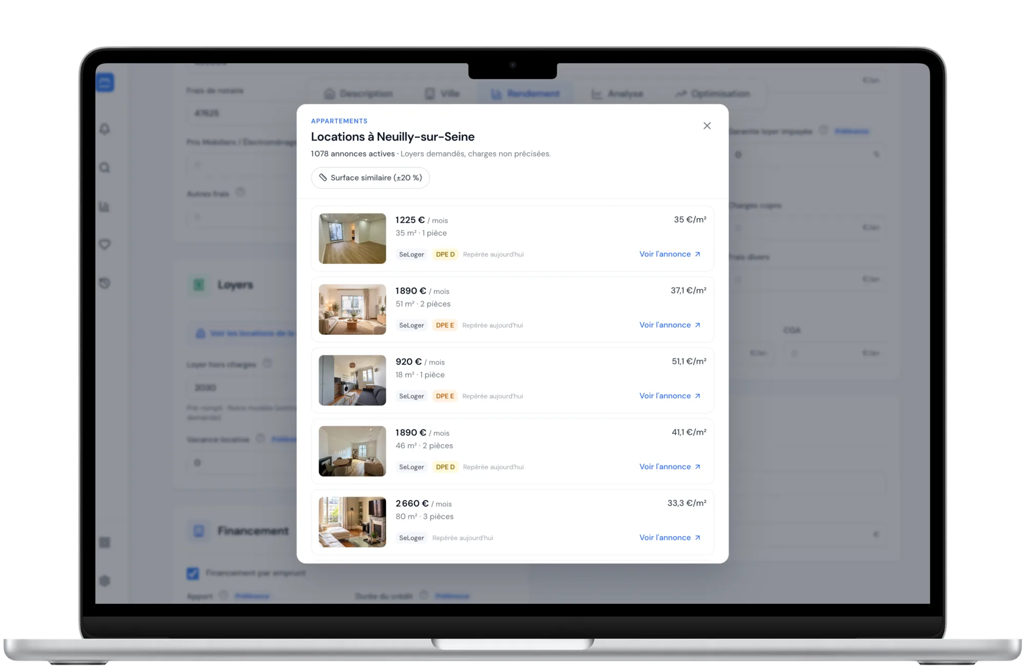Open the photo of the 46 m² apartment

[x=352, y=451]
